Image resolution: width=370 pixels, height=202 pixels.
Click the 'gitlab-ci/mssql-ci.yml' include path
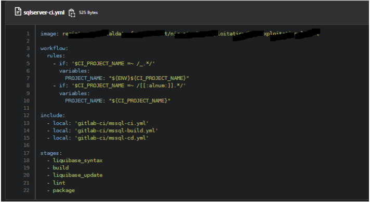coord(112,123)
